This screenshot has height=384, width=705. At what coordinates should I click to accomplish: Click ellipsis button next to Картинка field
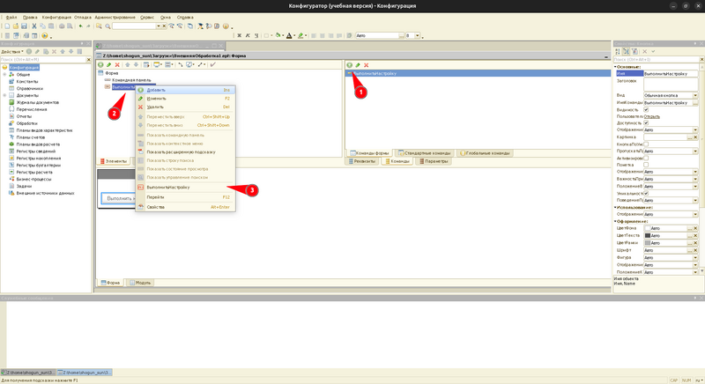click(x=690, y=137)
